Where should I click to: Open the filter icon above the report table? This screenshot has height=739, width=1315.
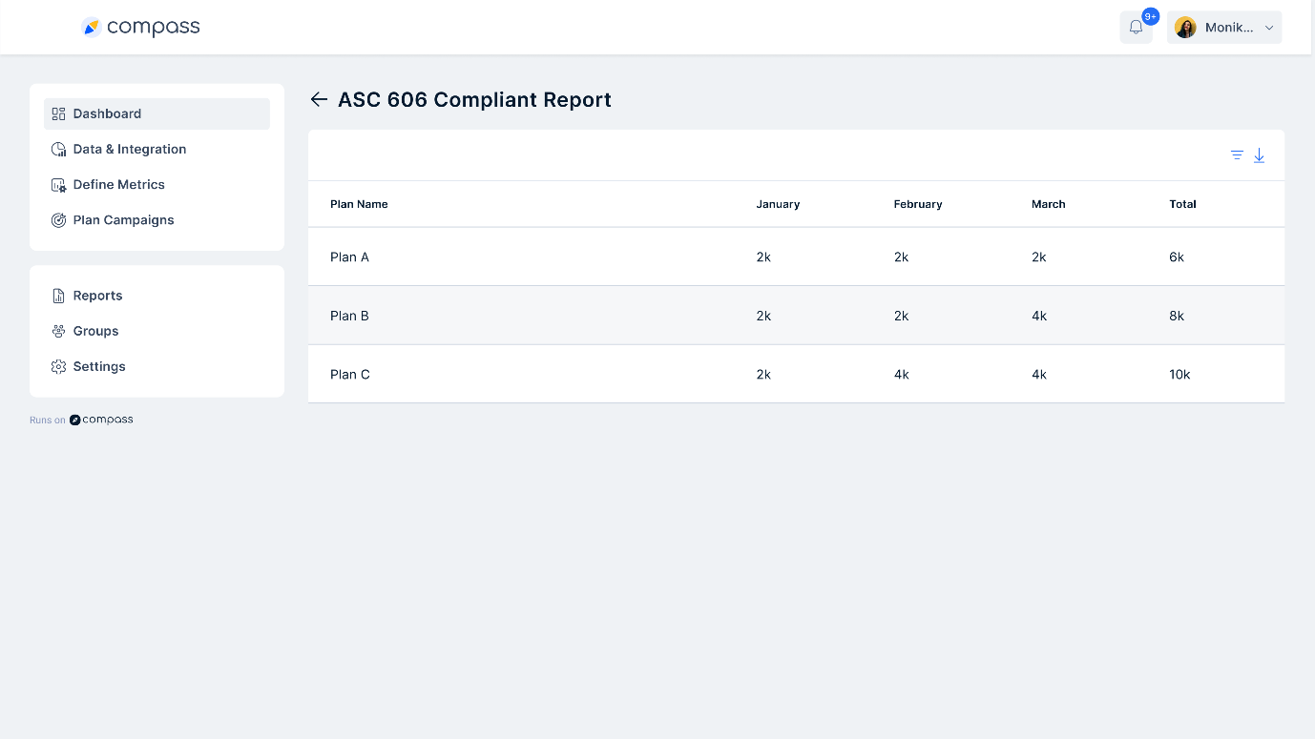(1237, 154)
